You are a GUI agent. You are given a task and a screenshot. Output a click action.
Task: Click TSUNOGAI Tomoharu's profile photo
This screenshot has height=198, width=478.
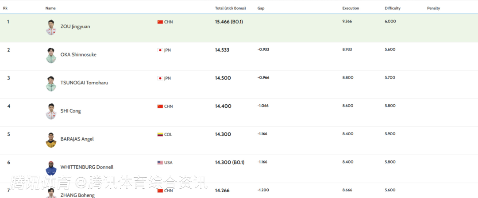pyautogui.click(x=51, y=84)
